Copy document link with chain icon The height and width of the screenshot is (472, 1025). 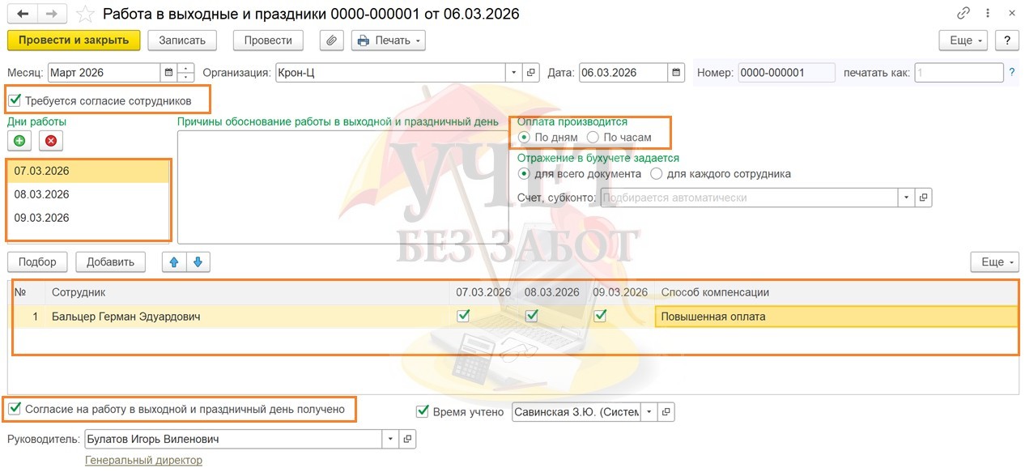963,14
